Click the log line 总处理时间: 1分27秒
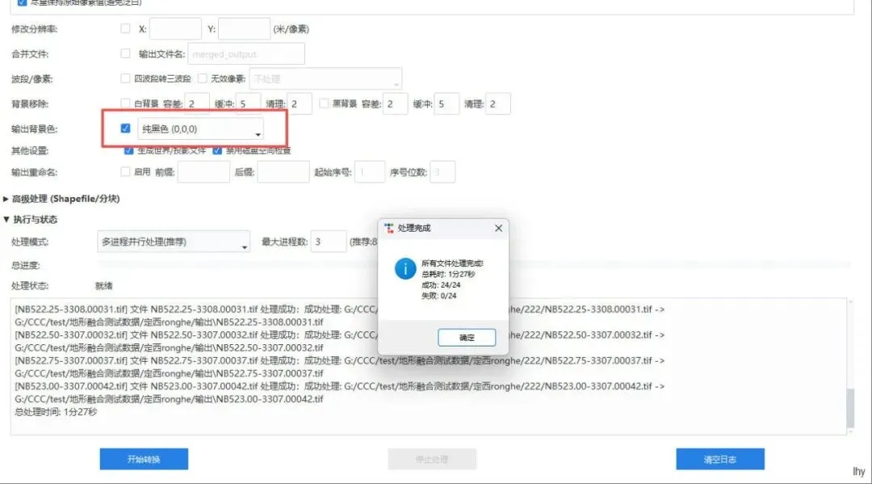 [x=56, y=411]
